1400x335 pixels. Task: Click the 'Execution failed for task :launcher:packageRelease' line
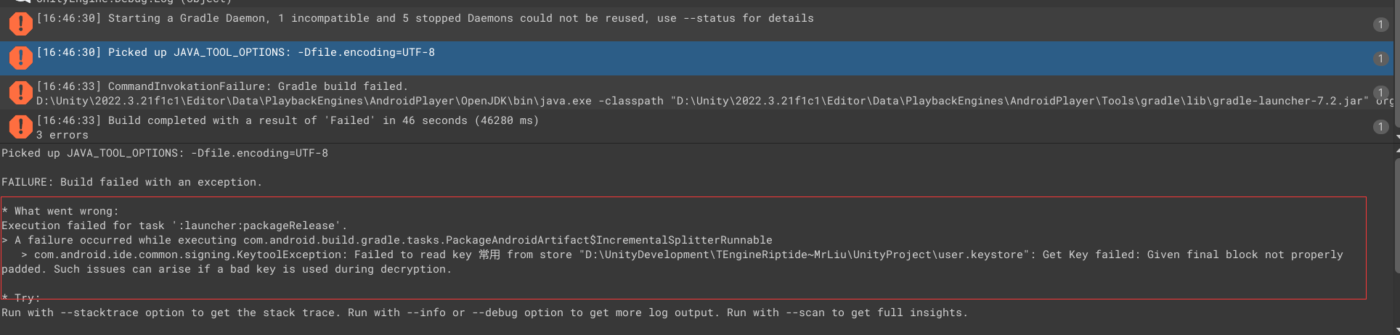point(174,226)
